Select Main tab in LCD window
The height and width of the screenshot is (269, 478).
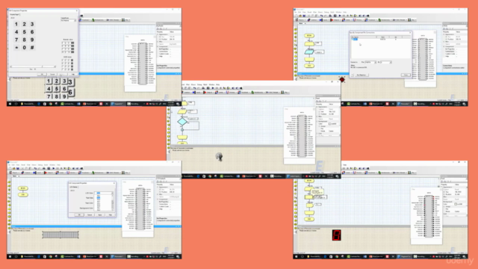coord(15,176)
